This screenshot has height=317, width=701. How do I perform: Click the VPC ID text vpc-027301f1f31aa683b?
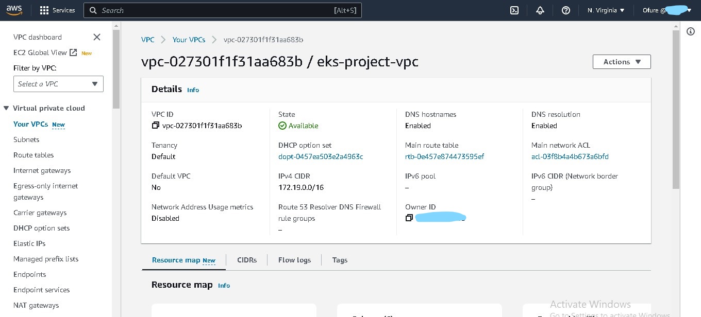pos(202,126)
